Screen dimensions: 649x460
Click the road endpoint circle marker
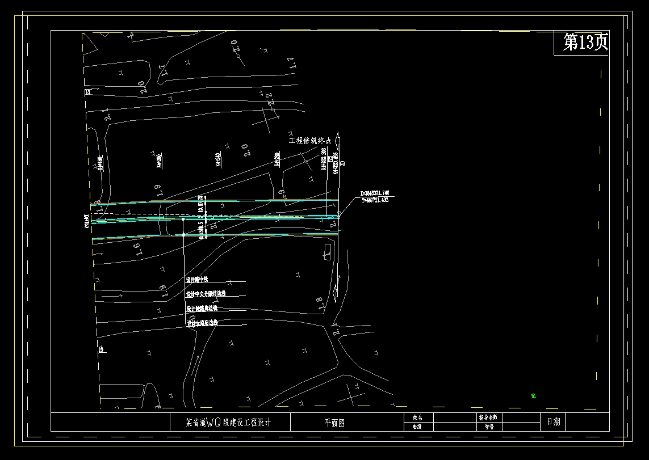[338, 217]
